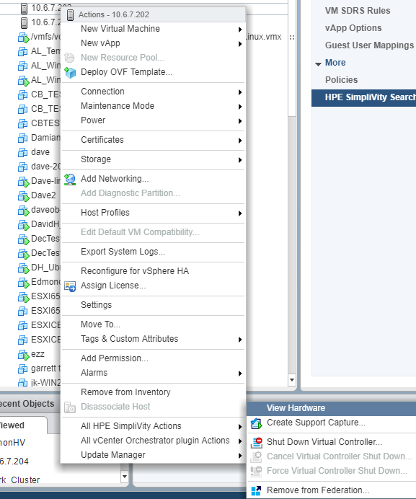Expand Tags & Custom Attributes arrow

pyautogui.click(x=240, y=340)
